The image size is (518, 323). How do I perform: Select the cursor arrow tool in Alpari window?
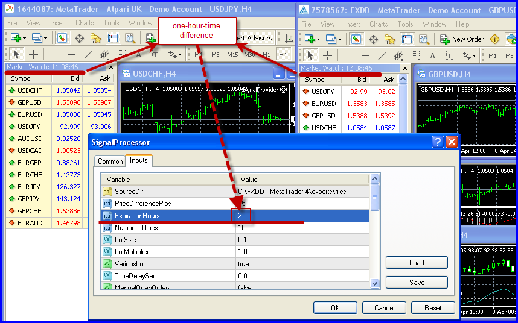pos(16,54)
